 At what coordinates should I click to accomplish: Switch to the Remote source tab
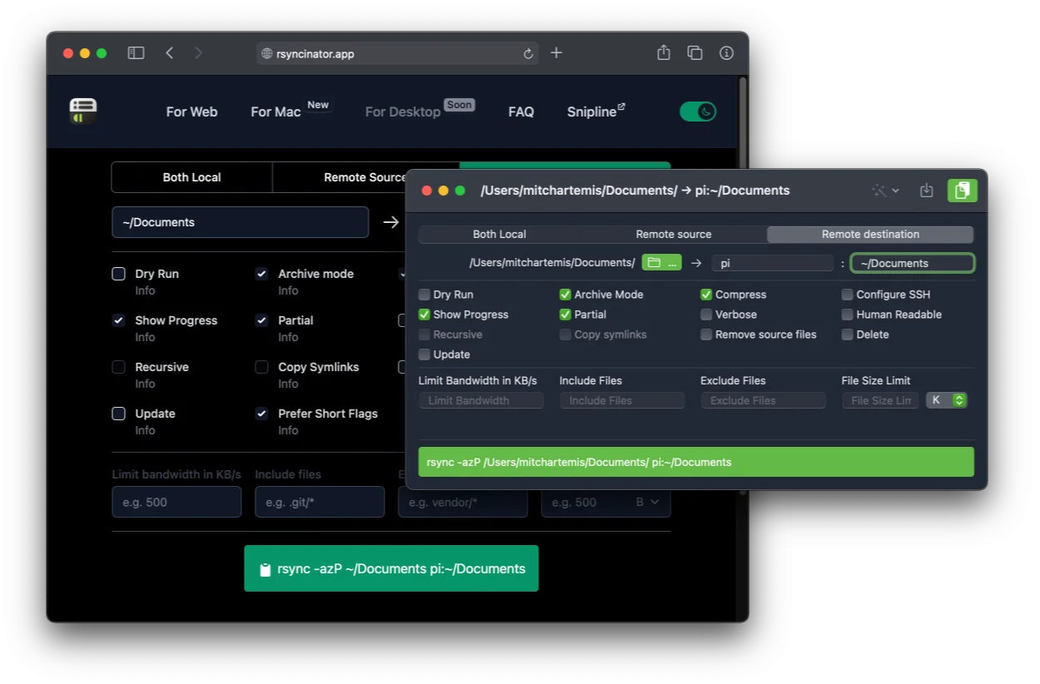(x=673, y=234)
